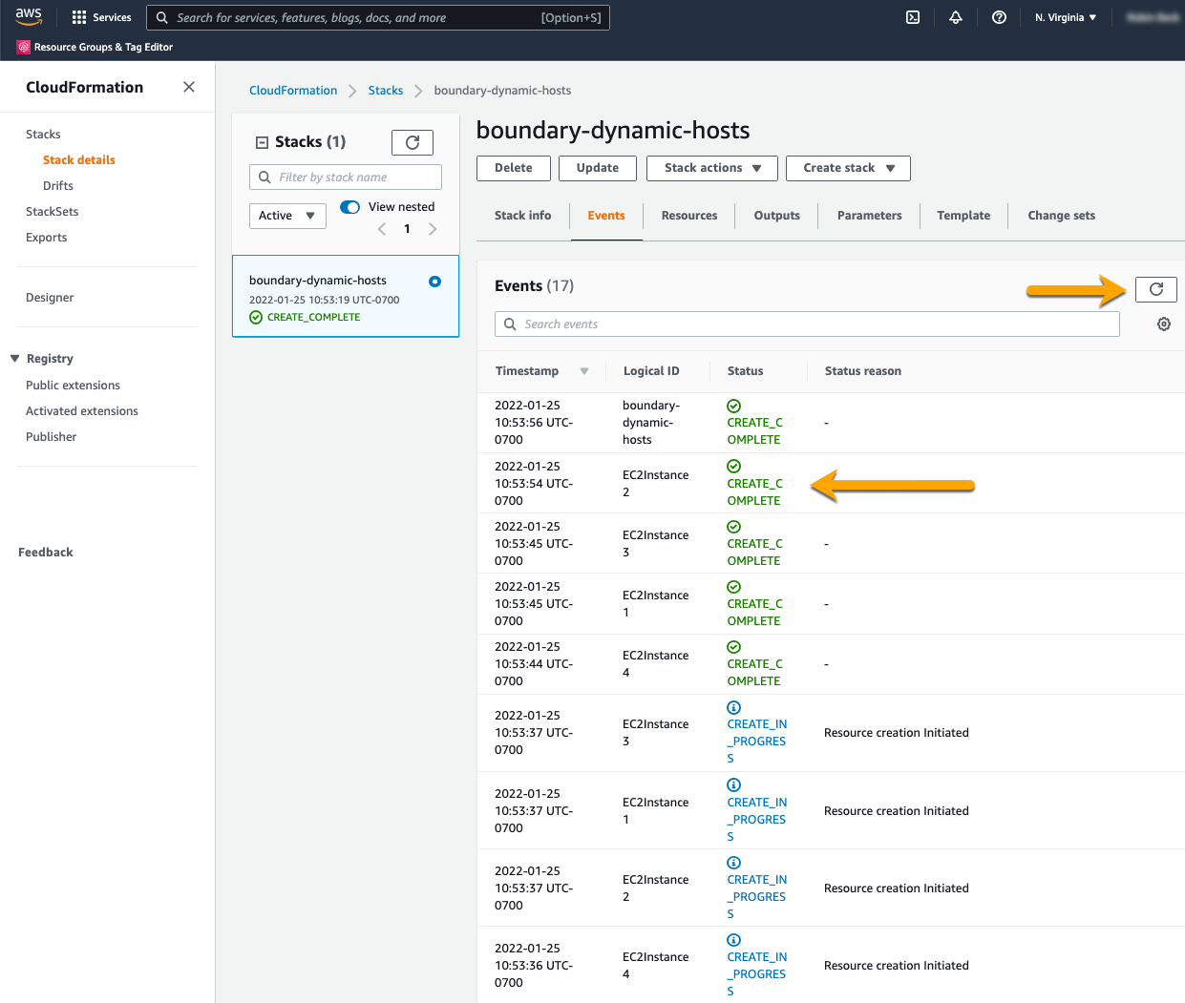Click the Feedback link

(x=46, y=553)
